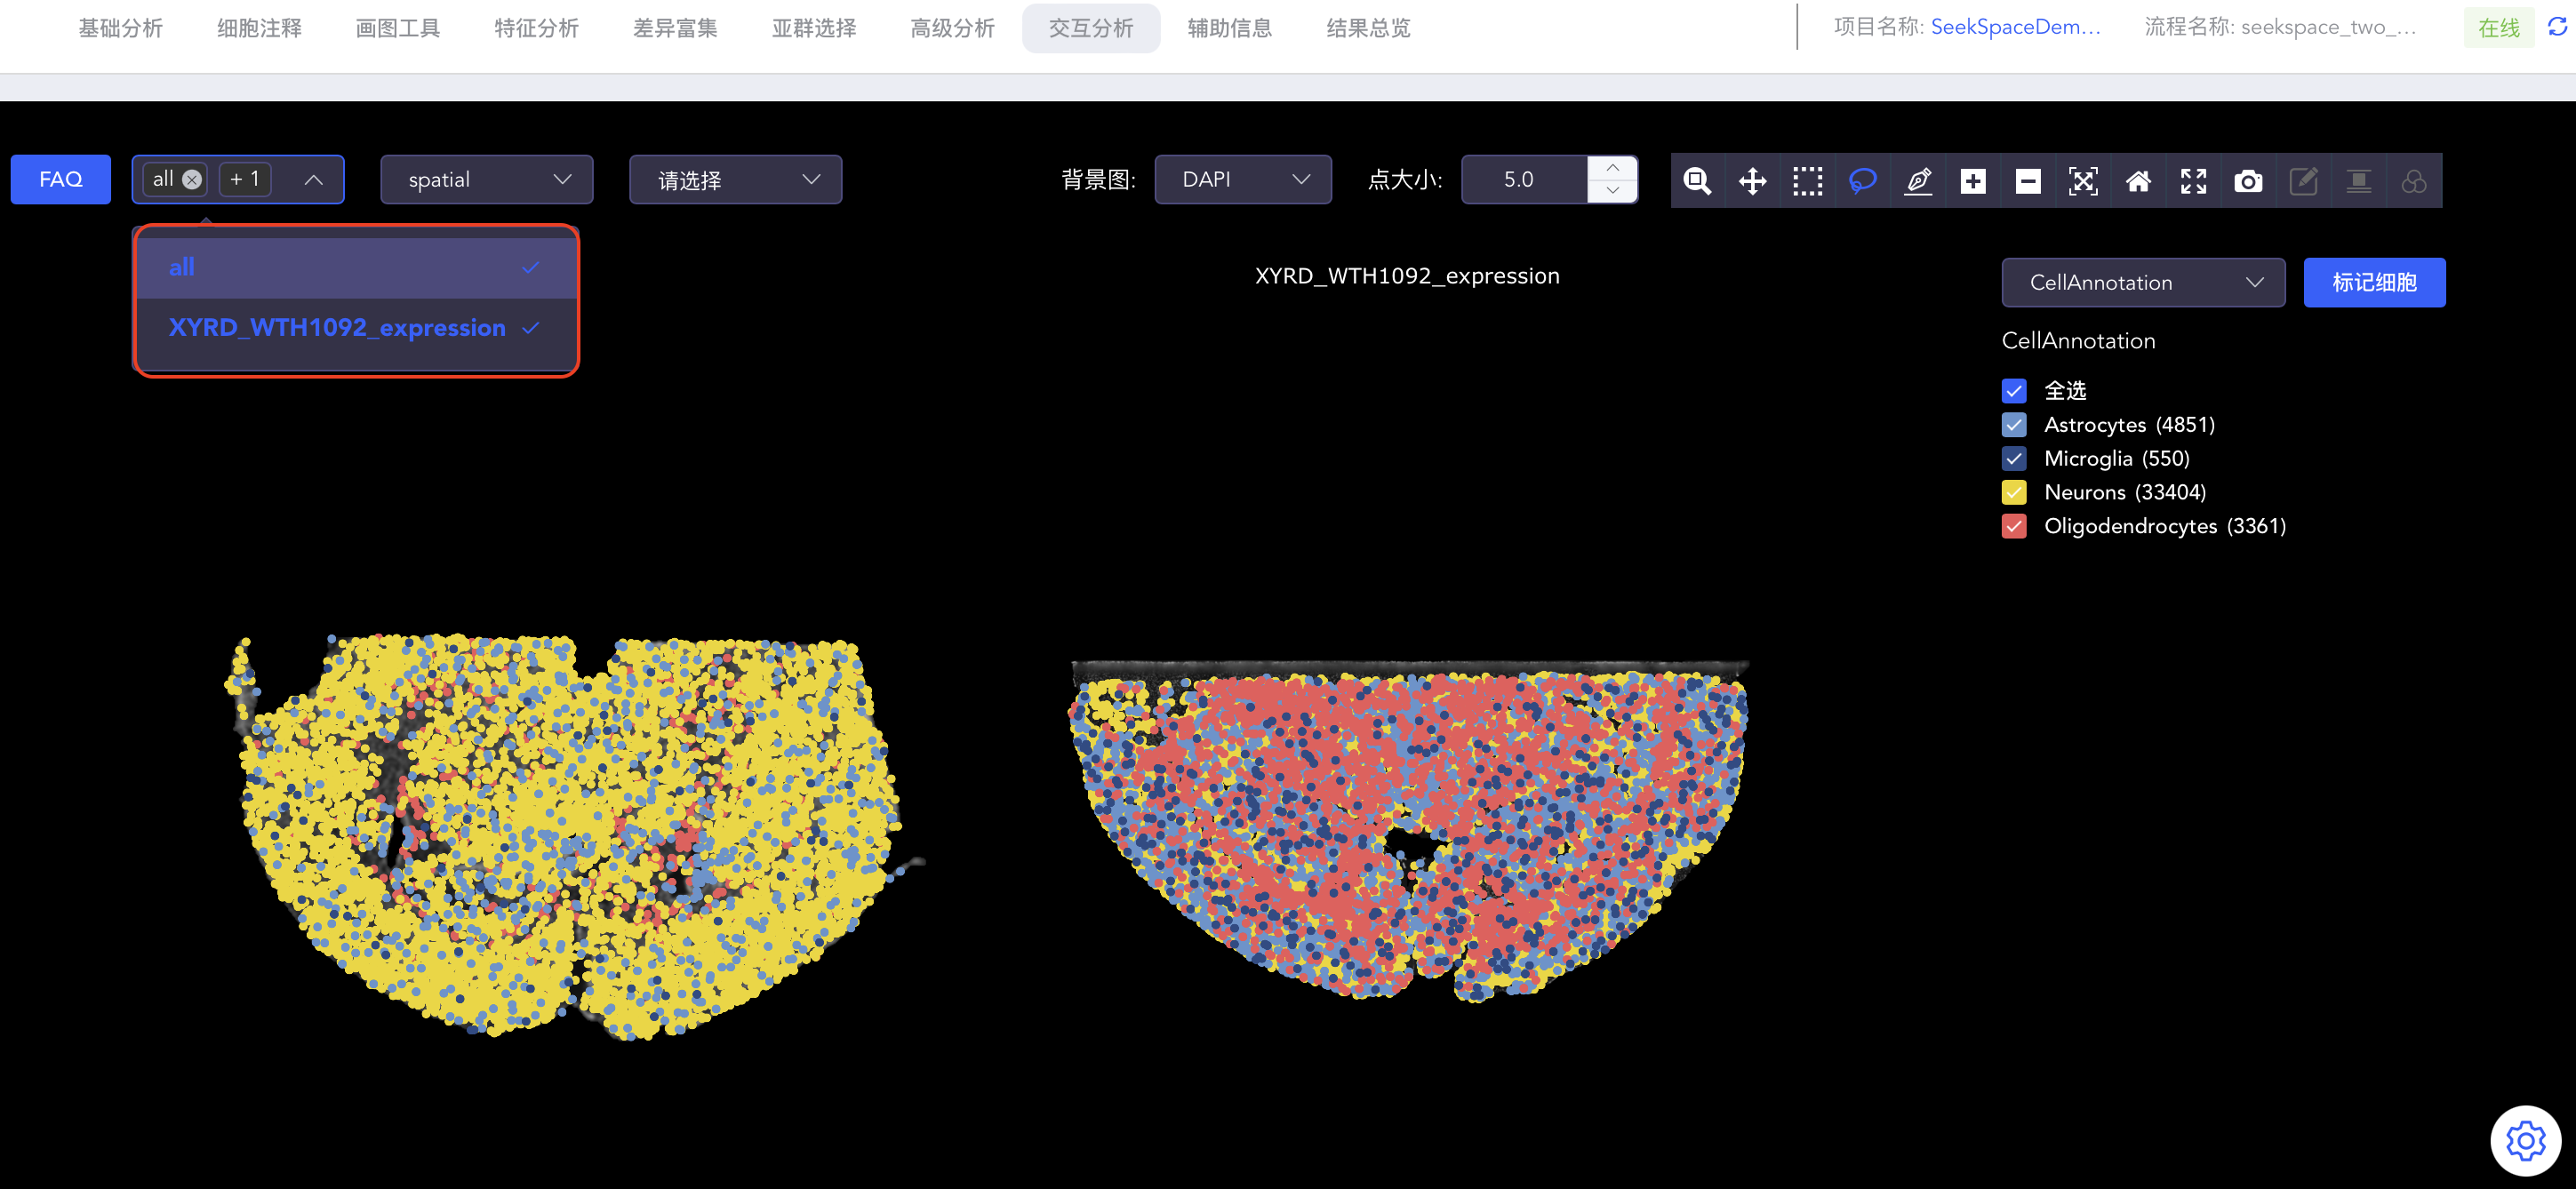Decrease point size with down arrow

point(1612,191)
